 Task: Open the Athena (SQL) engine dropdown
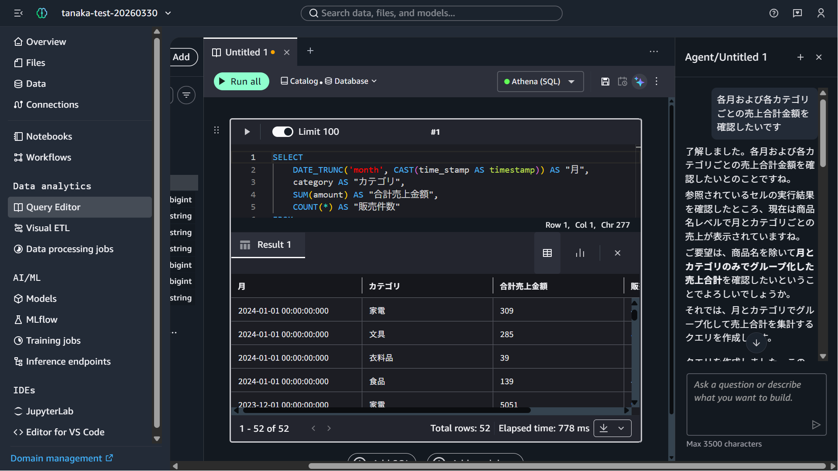pyautogui.click(x=540, y=82)
